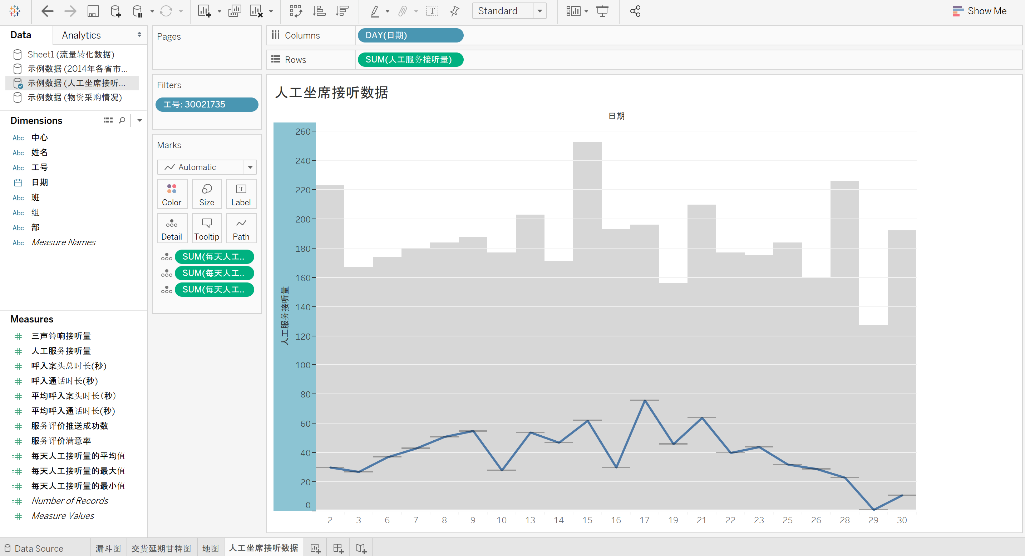Image resolution: width=1025 pixels, height=556 pixels.
Task: Click the sort ascending icon
Action: 319,11
